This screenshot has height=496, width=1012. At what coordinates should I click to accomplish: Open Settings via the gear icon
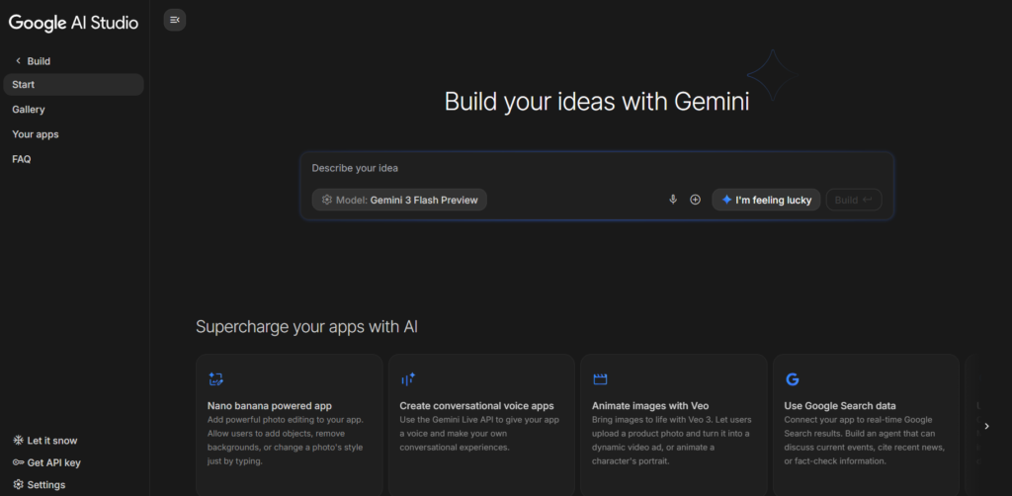point(18,485)
